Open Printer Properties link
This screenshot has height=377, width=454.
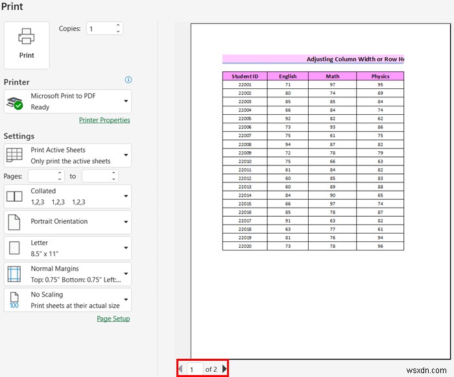pyautogui.click(x=104, y=120)
